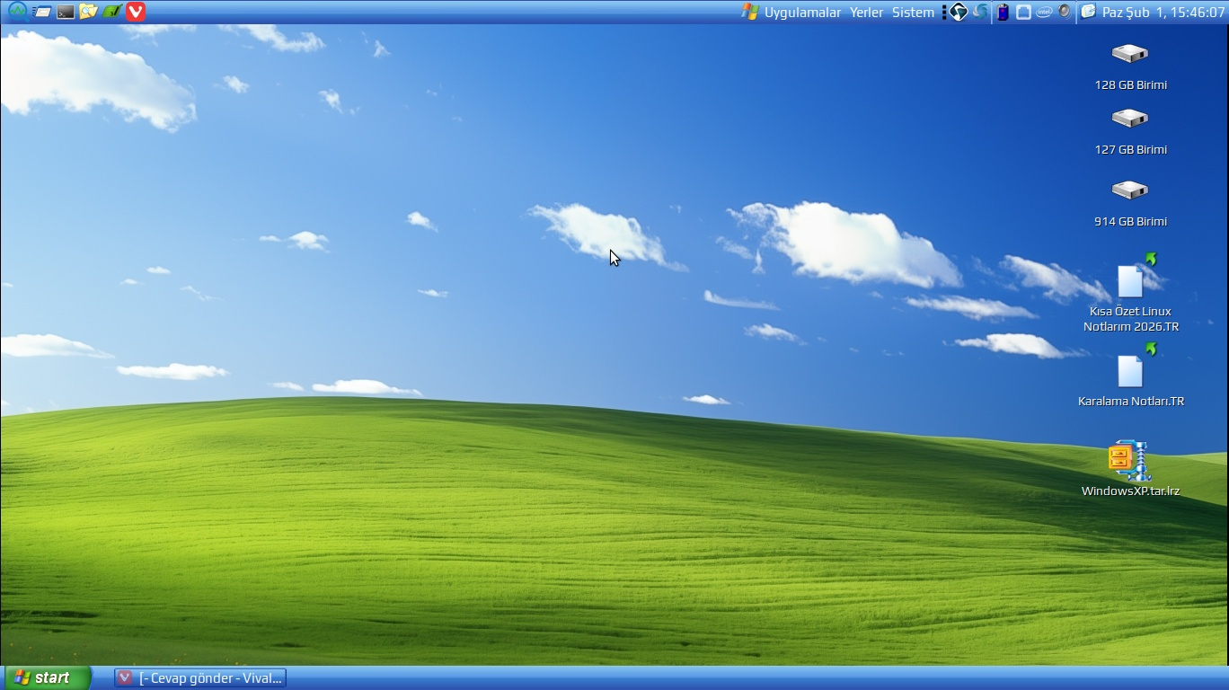
Task: Open the volume speaker control
Action: [x=1065, y=12]
